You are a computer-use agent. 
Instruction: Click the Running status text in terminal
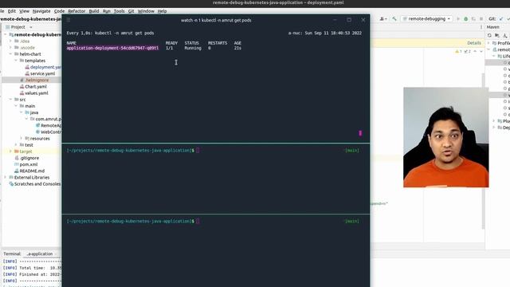click(193, 48)
